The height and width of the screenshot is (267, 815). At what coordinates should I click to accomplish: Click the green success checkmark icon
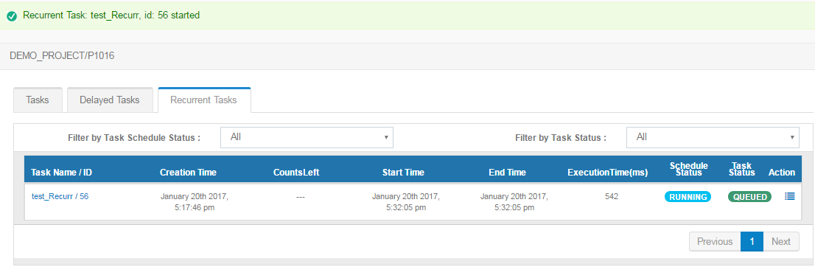click(12, 16)
